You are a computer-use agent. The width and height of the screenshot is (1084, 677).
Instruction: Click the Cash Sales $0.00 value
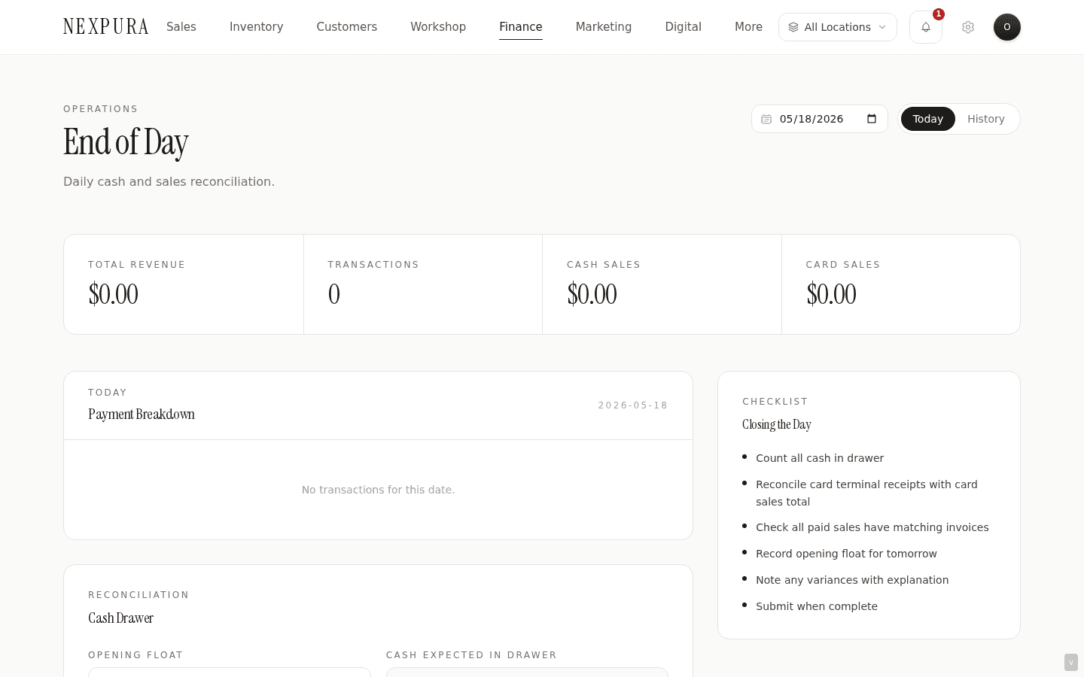point(592,294)
